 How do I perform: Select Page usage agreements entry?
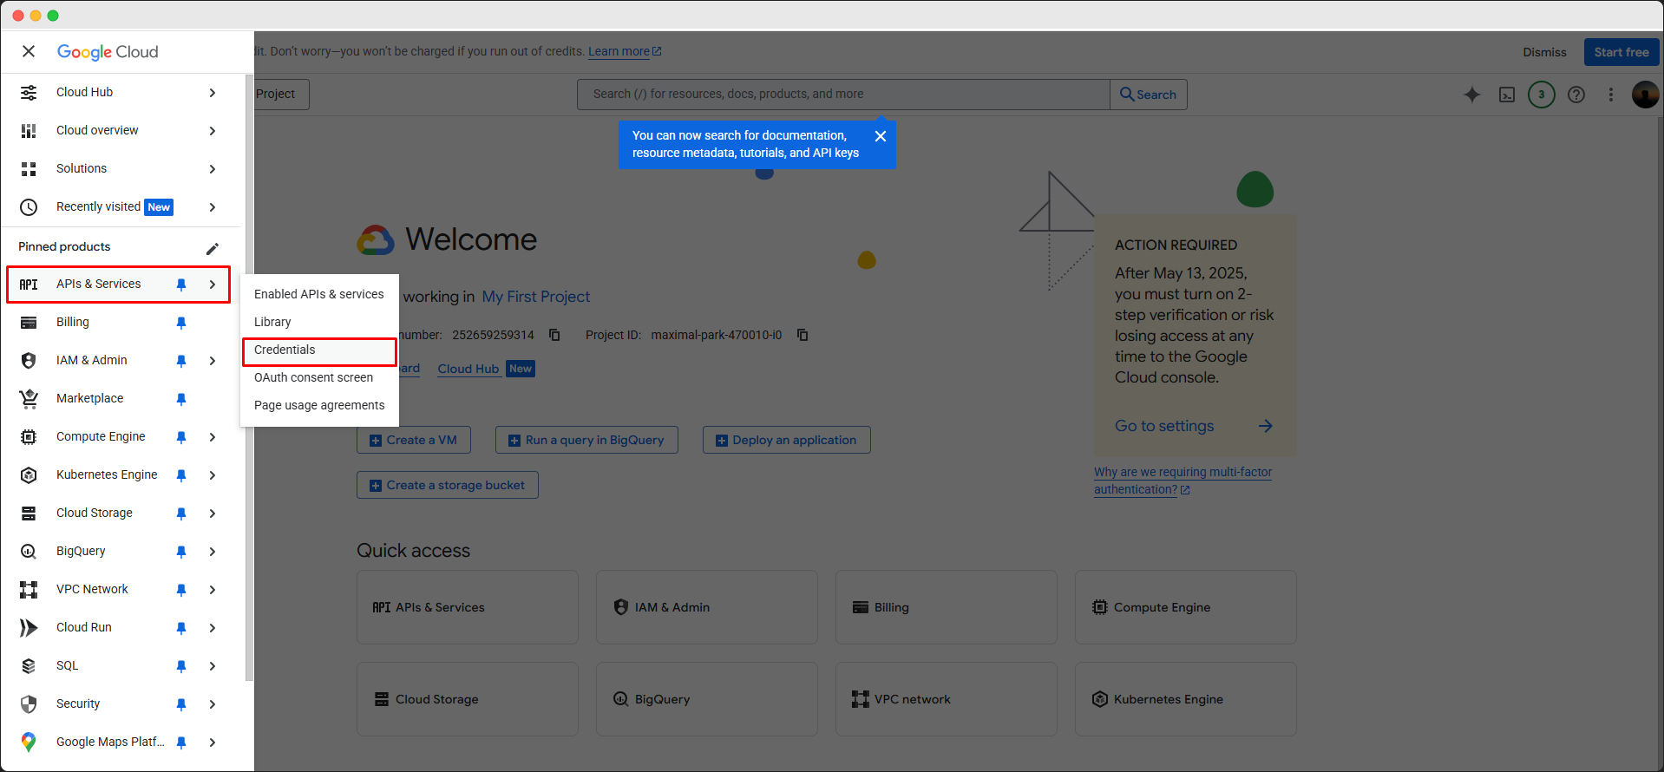click(319, 405)
